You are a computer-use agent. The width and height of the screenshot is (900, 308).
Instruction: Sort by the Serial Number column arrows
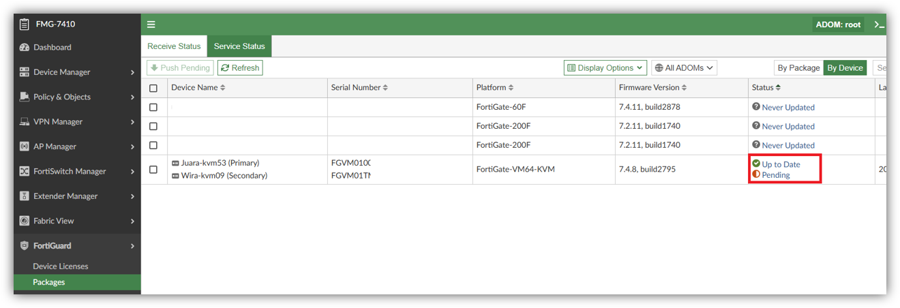click(x=385, y=88)
